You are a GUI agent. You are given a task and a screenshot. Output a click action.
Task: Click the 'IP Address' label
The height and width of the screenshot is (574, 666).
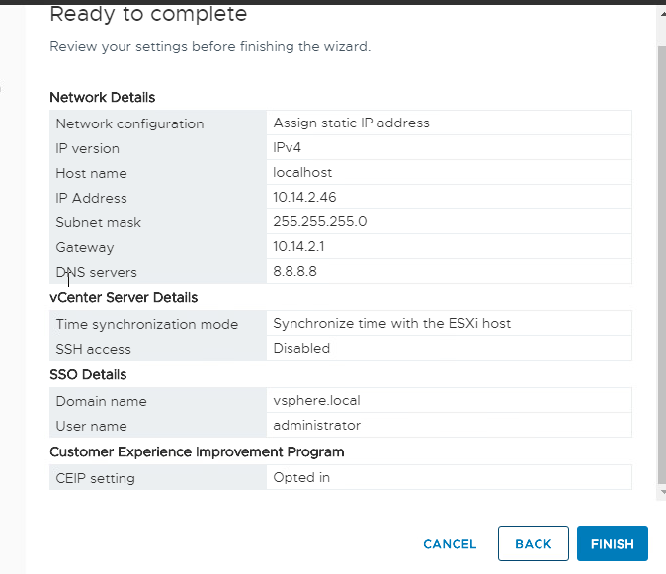[91, 198]
